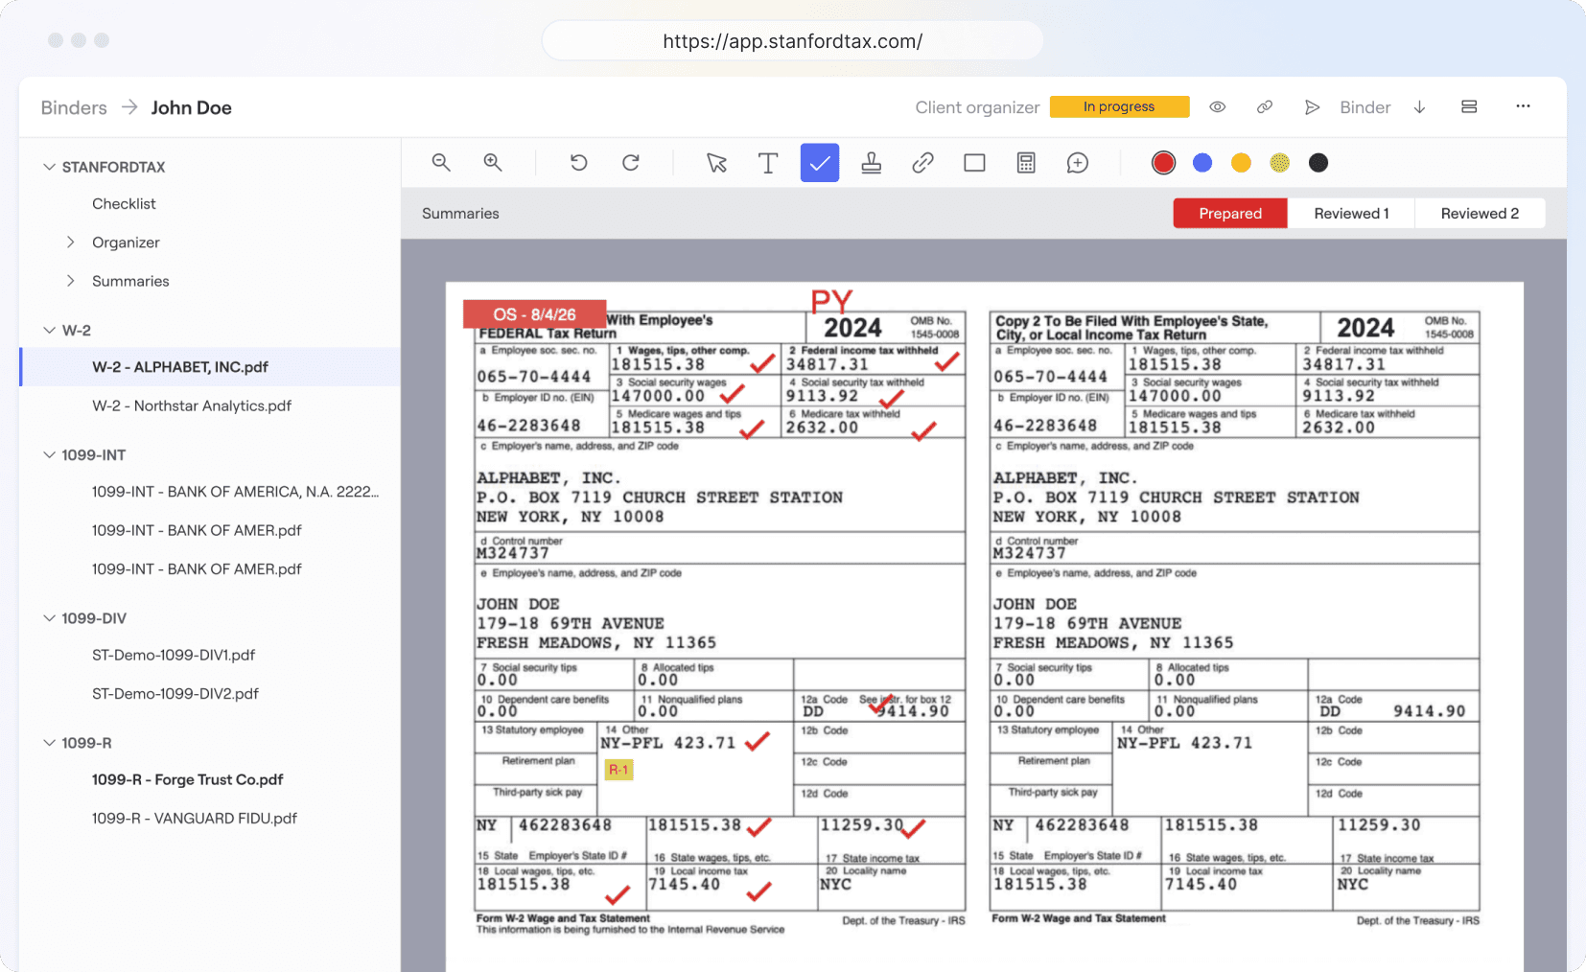Add a comment with the bubble icon

point(1078,163)
